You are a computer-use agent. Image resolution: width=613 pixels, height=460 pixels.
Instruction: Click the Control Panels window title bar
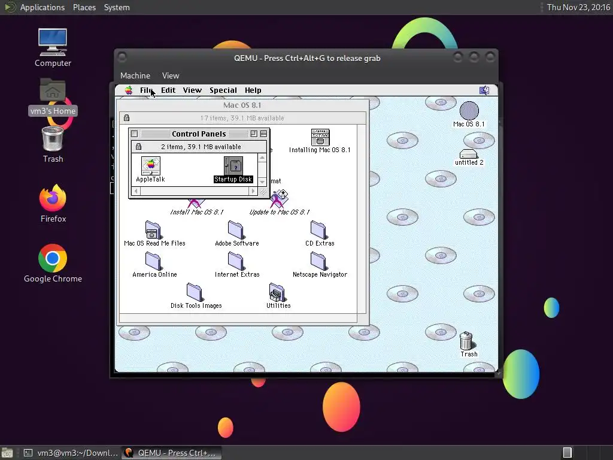[199, 134]
